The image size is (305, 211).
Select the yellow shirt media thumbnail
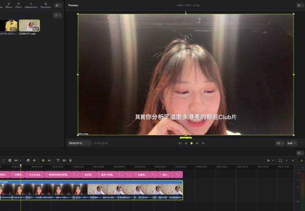(x=9, y=25)
